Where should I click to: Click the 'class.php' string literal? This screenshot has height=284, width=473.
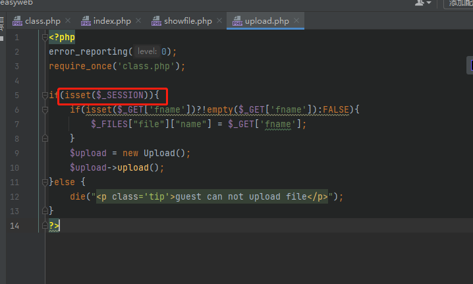[146, 66]
